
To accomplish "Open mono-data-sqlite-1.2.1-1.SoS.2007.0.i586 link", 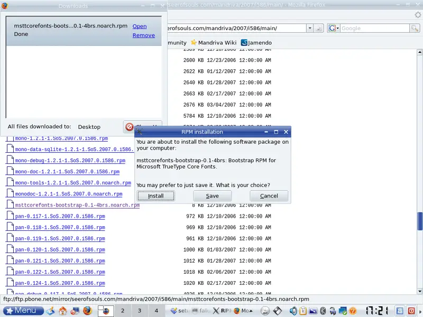I will pyautogui.click(x=74, y=150).
